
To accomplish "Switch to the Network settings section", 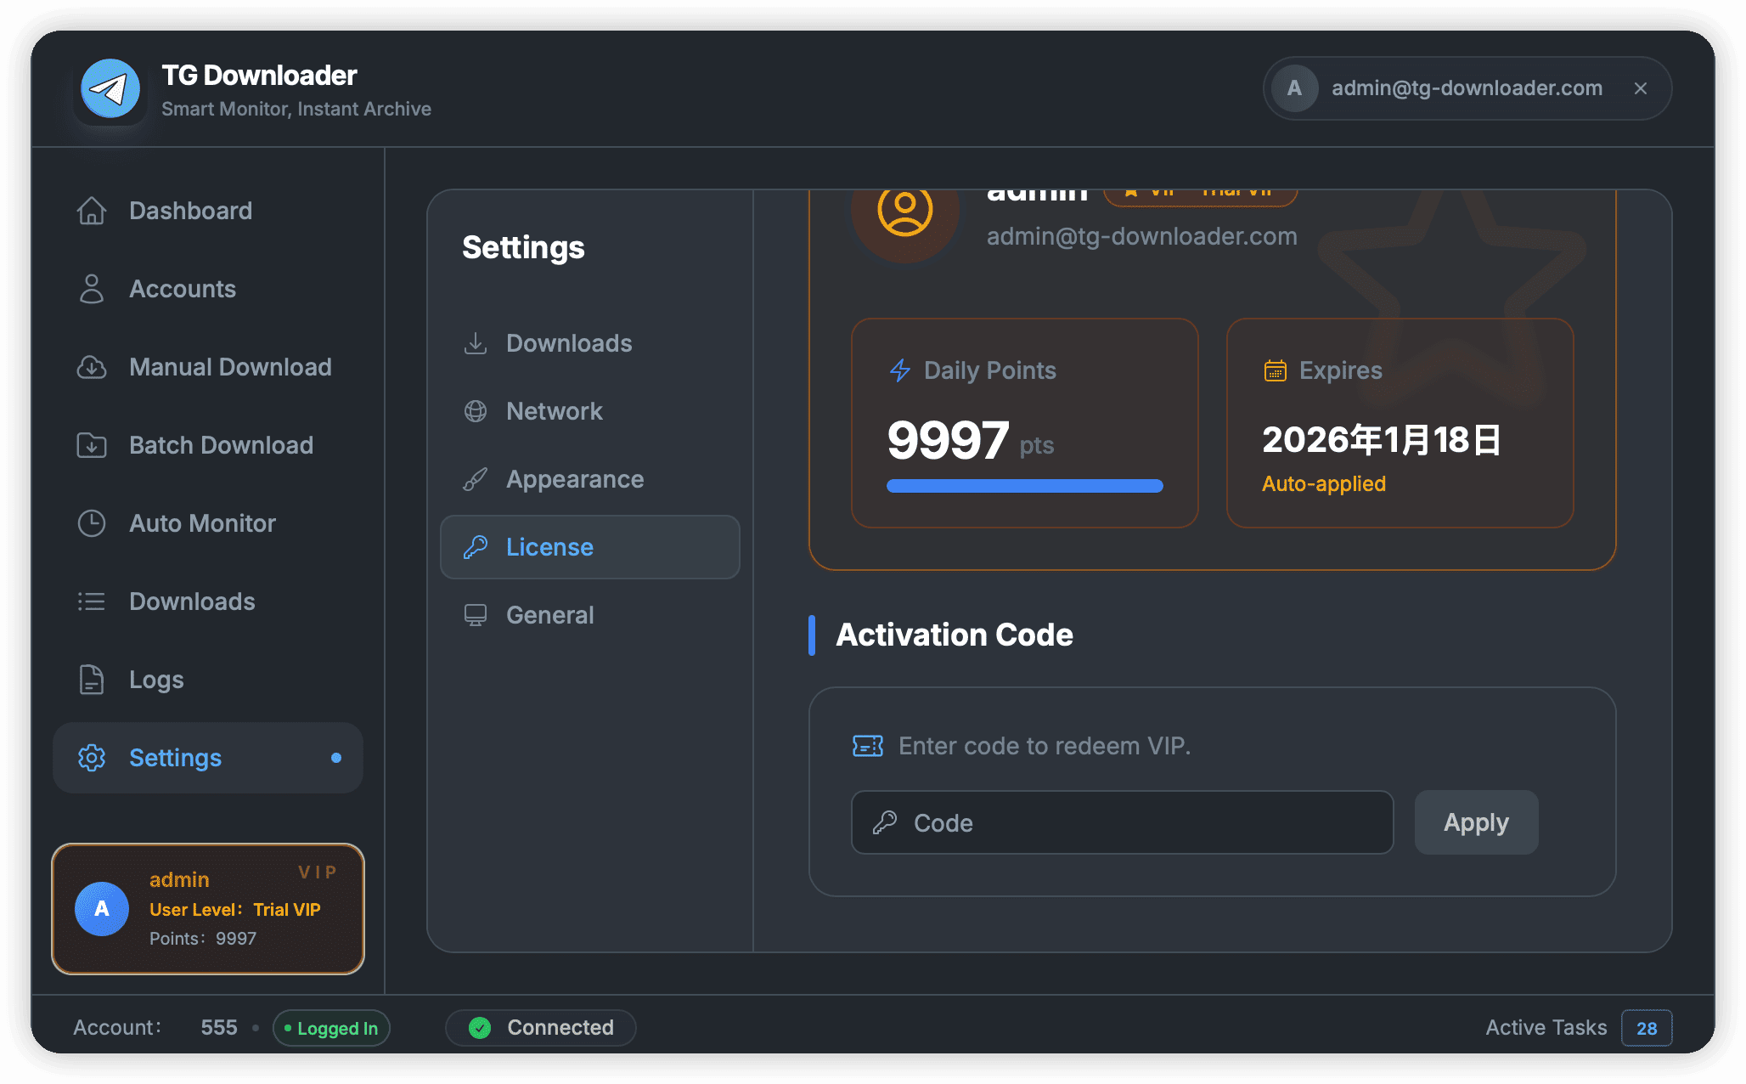I will [x=554, y=411].
